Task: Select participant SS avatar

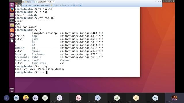Action: point(35,98)
